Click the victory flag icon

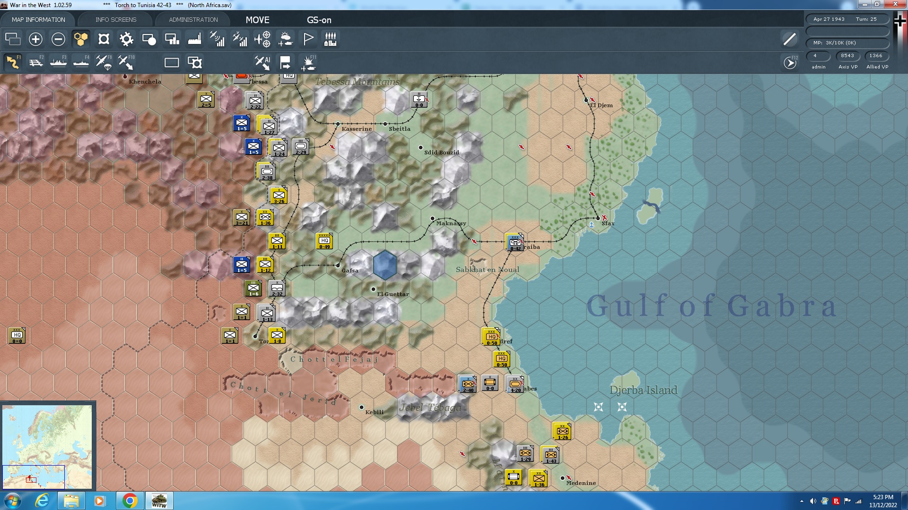point(308,39)
